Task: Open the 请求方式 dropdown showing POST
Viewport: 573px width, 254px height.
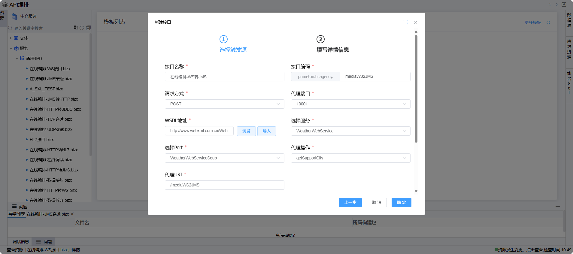Action: point(224,104)
